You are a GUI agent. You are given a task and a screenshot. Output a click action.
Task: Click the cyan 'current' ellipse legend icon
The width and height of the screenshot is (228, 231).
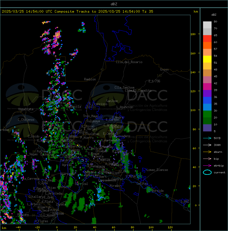[x=207, y=172]
